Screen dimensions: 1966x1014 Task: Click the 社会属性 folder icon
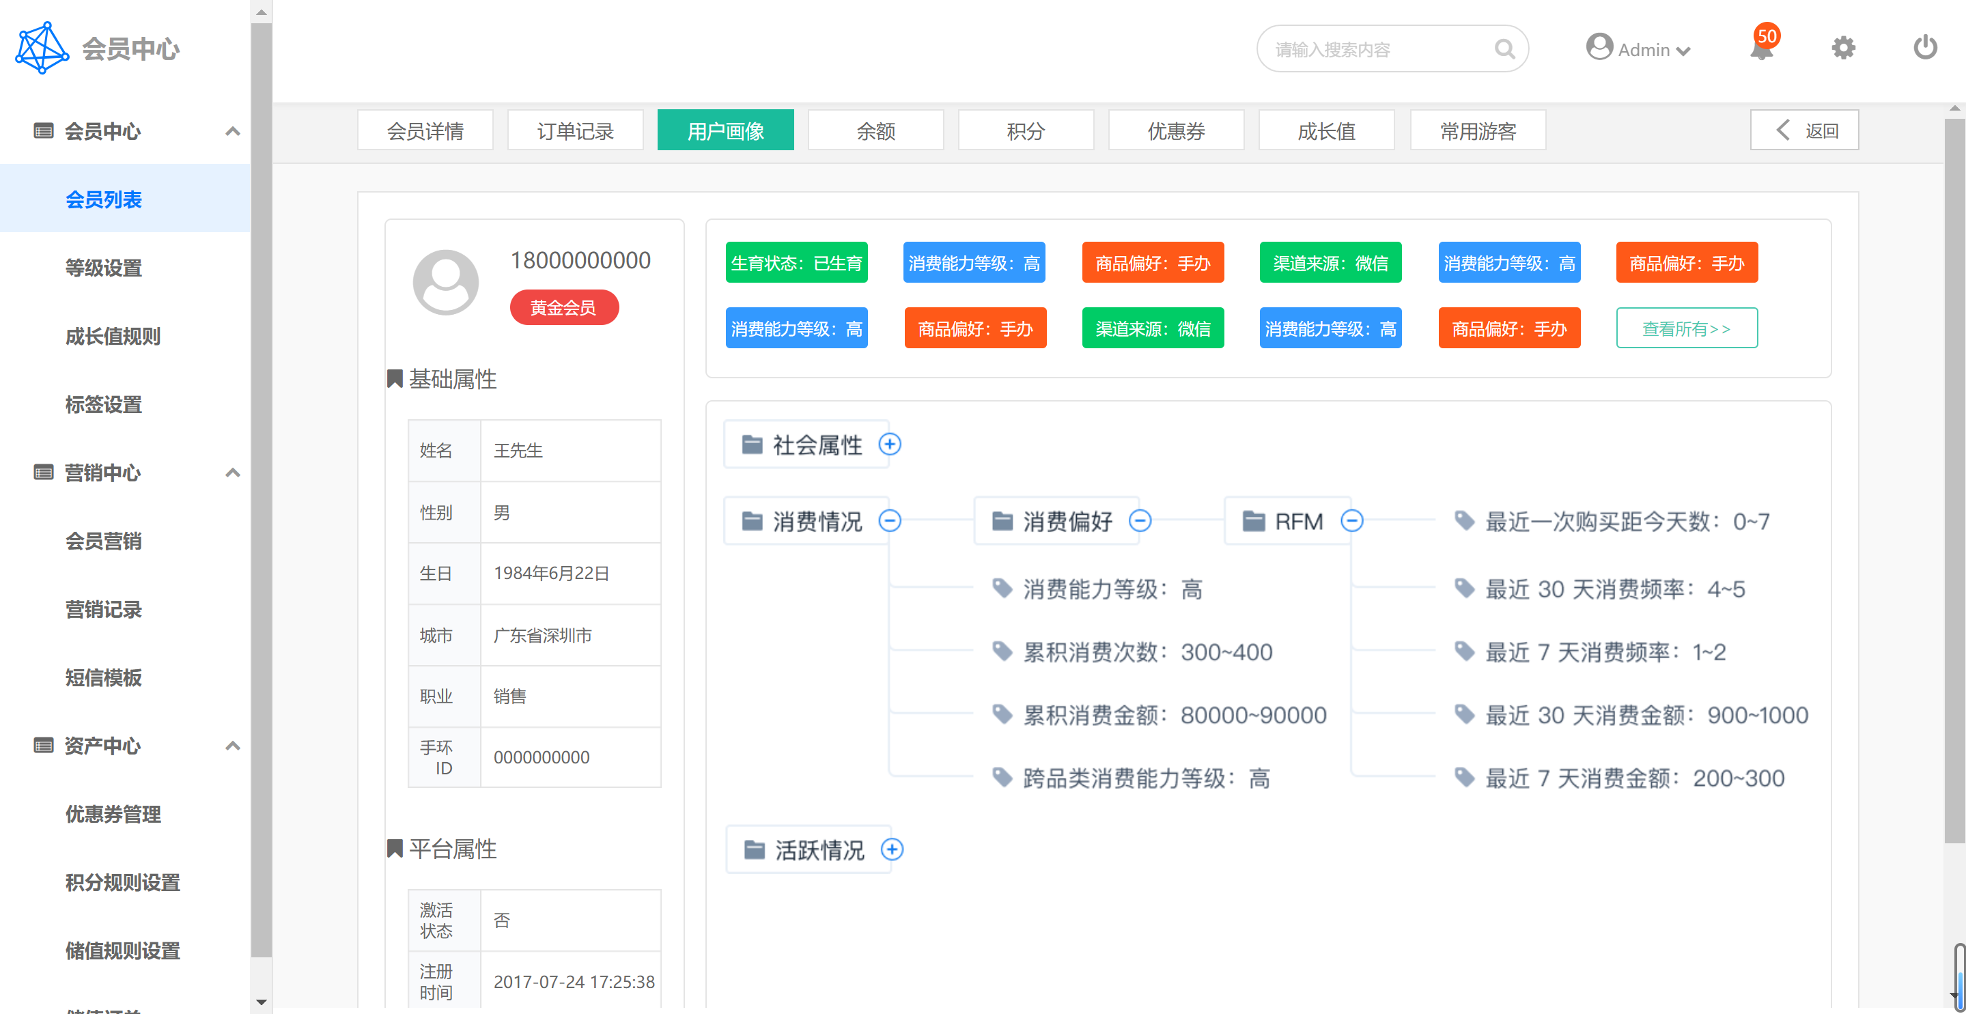click(752, 444)
